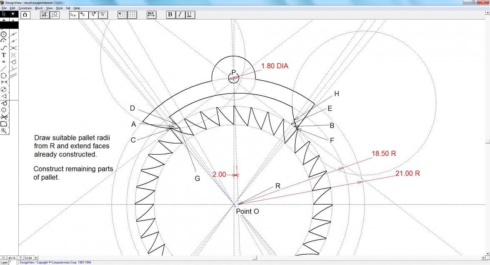The height and width of the screenshot is (265, 490).
Task: Select the spline curve tool
Action: 4,48
